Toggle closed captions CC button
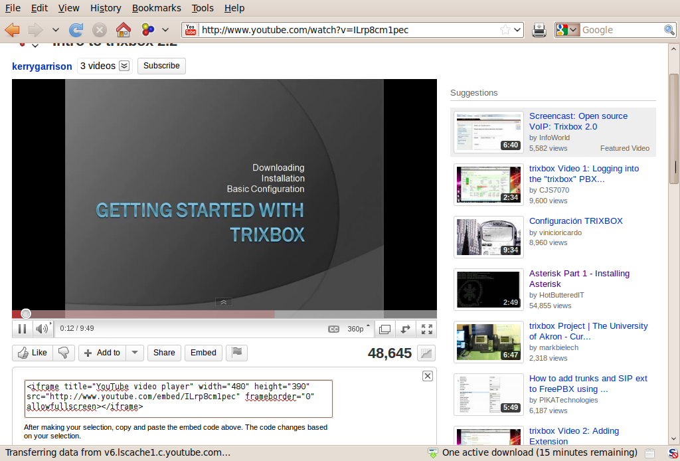The height and width of the screenshot is (461, 680). pyautogui.click(x=333, y=329)
